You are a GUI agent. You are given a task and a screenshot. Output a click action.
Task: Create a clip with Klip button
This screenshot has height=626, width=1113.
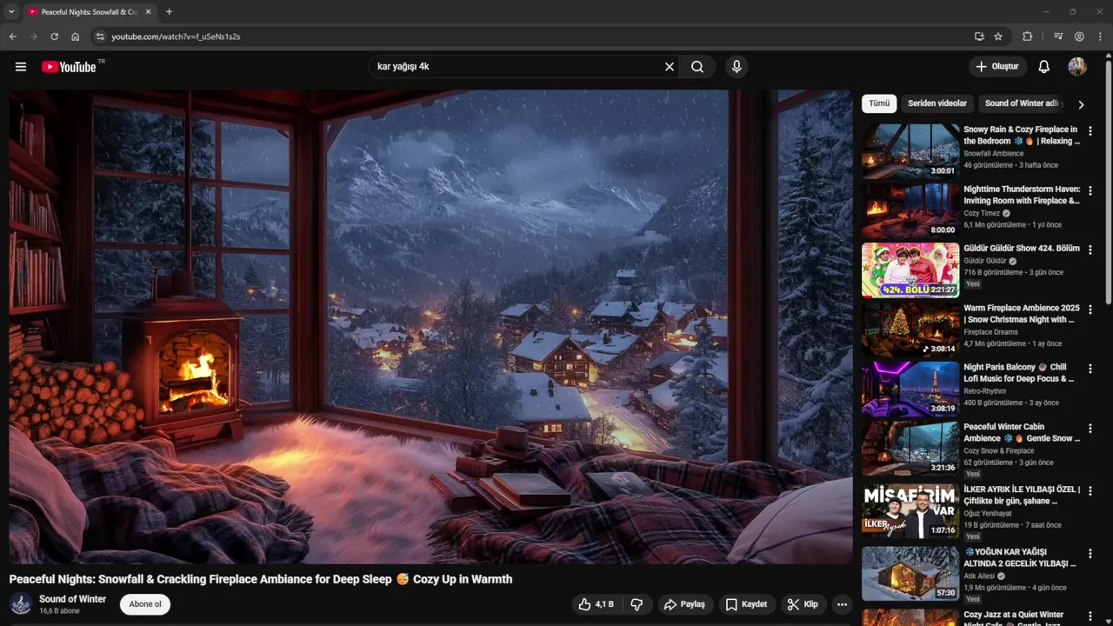(x=803, y=604)
